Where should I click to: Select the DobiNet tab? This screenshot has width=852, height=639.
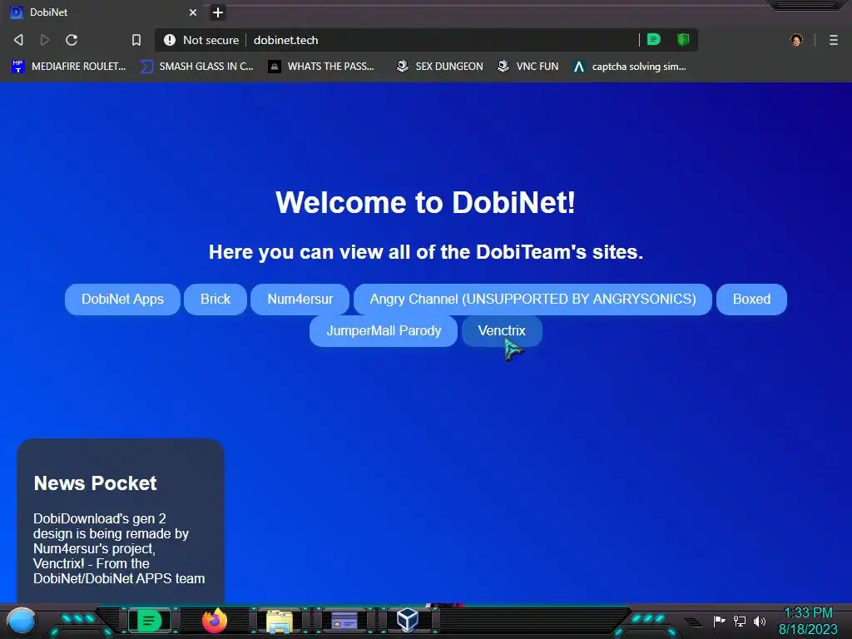(103, 12)
